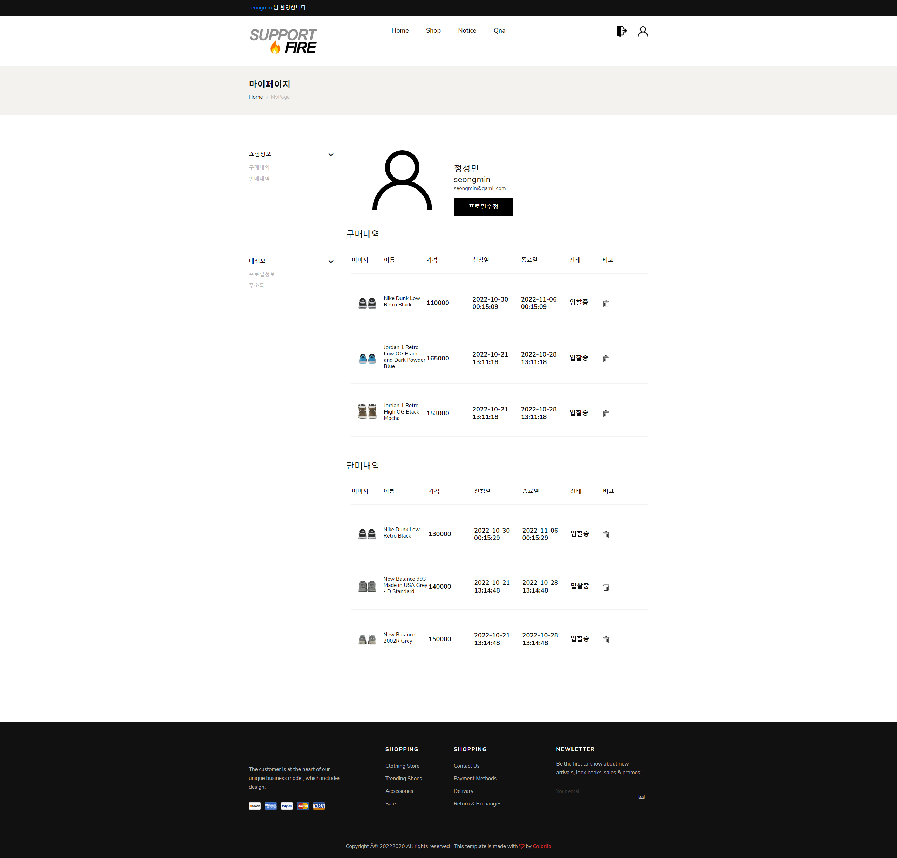Open the user account icon
Viewport: 897px width, 858px height.
click(x=643, y=31)
